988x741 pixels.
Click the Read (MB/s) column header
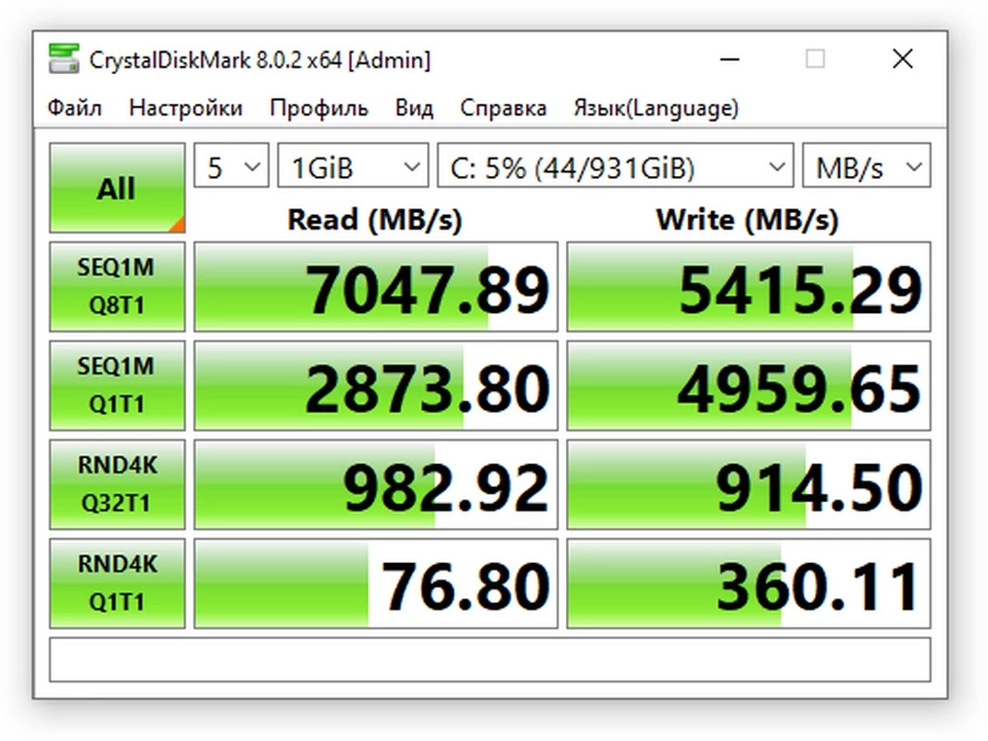[375, 220]
